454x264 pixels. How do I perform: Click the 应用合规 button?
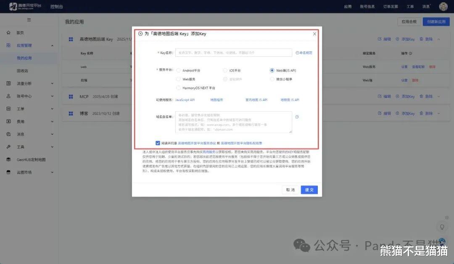(x=409, y=22)
